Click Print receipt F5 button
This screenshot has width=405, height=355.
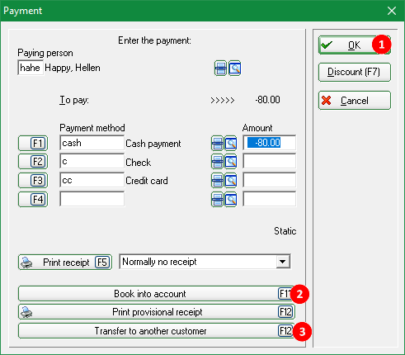pyautogui.click(x=65, y=262)
